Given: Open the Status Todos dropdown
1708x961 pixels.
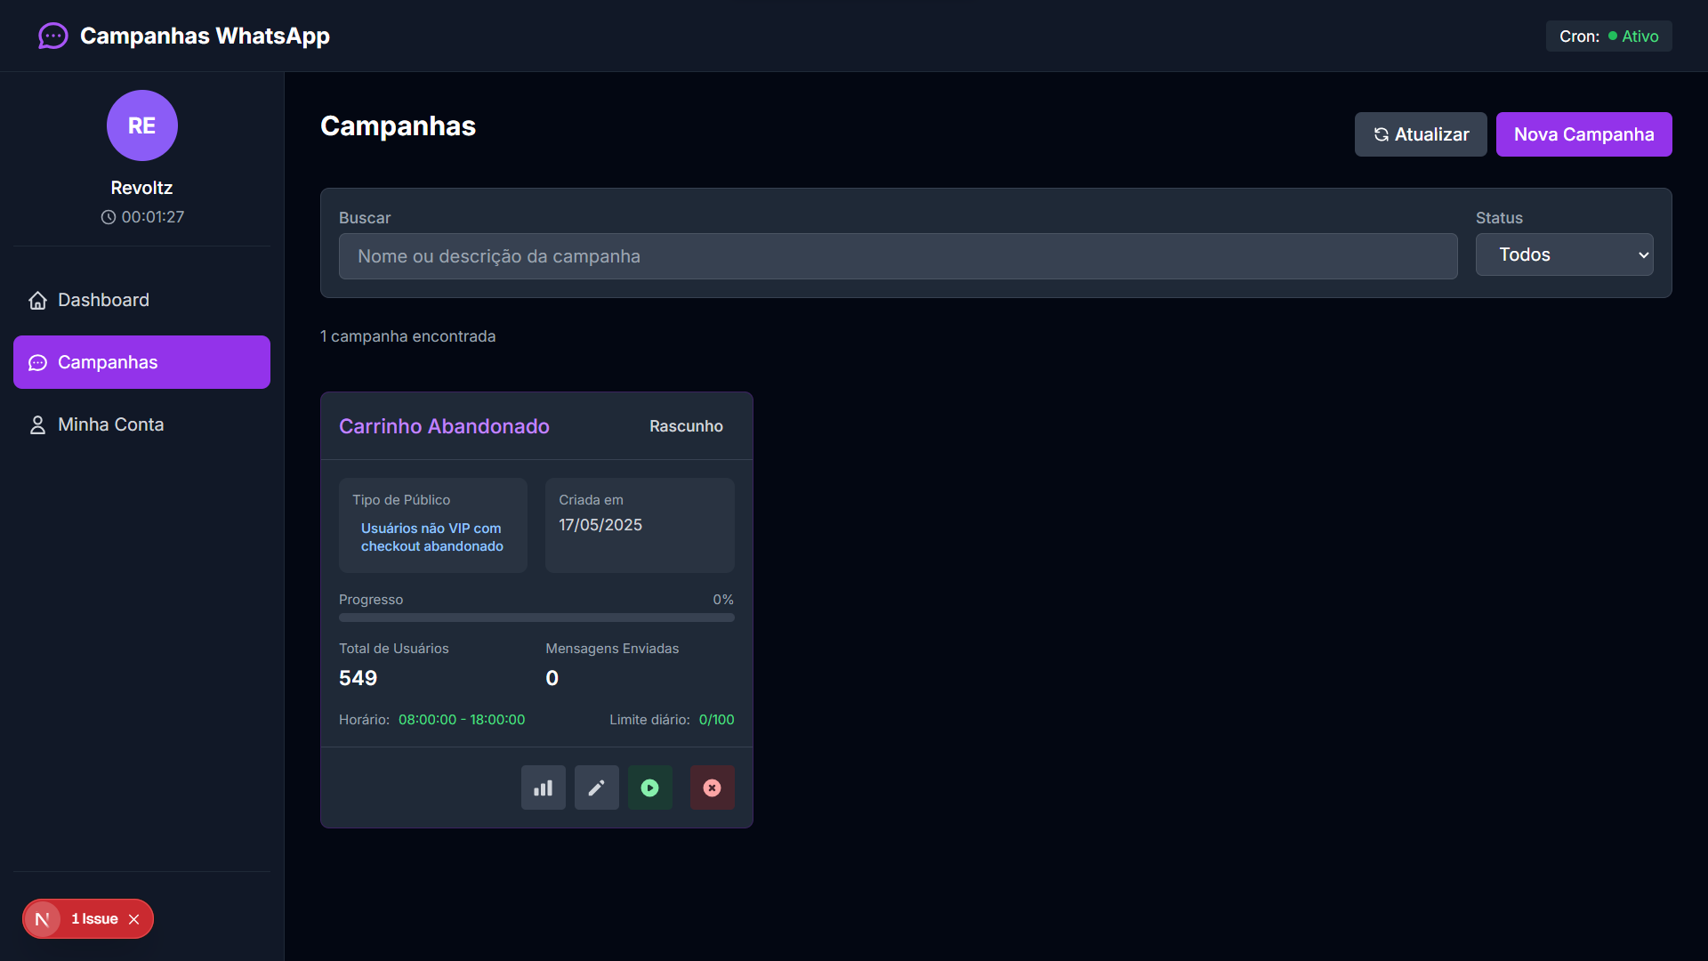Looking at the screenshot, I should pyautogui.click(x=1565, y=254).
